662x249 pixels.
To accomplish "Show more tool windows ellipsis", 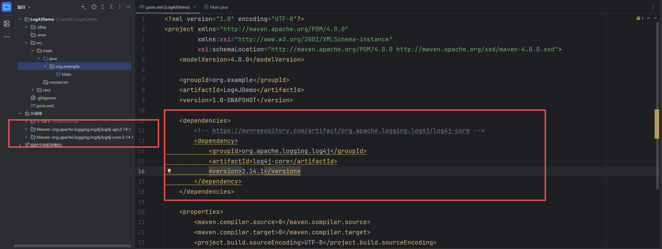I will coord(7,37).
